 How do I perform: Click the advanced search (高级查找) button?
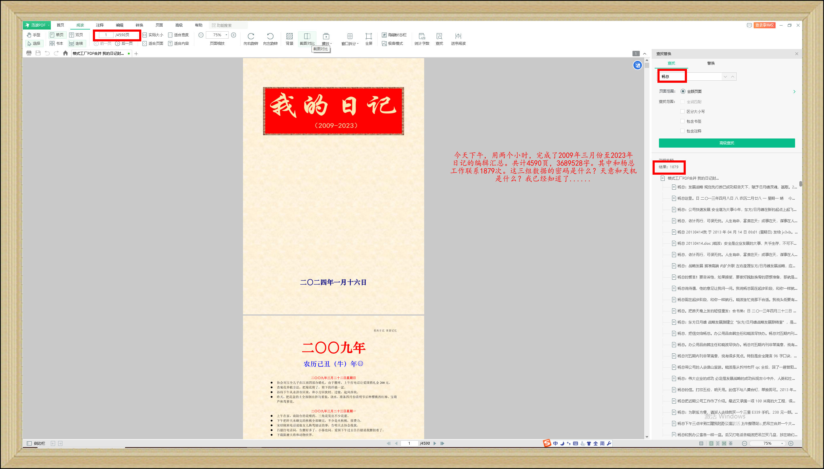point(726,143)
